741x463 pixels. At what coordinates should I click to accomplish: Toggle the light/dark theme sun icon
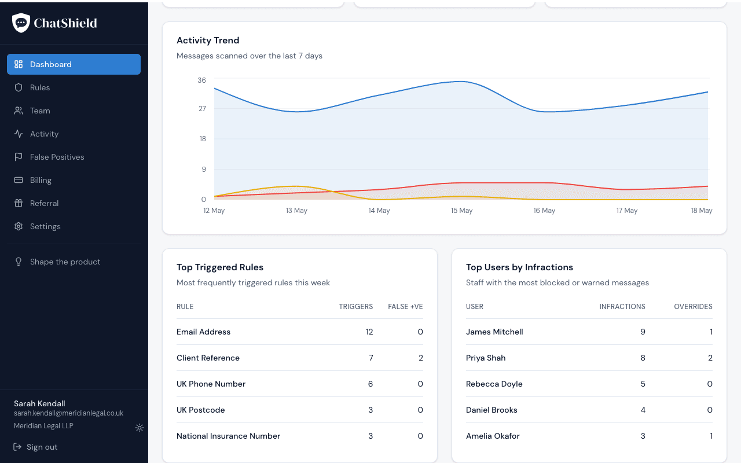pos(140,428)
